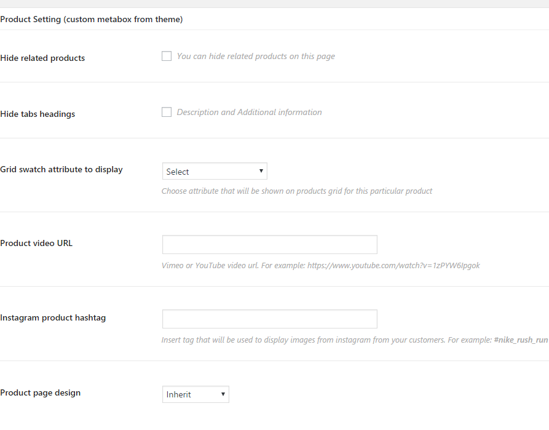Viewport: 549px width, 430px height.
Task: Click "Description and Additional information" text
Action: [249, 112]
